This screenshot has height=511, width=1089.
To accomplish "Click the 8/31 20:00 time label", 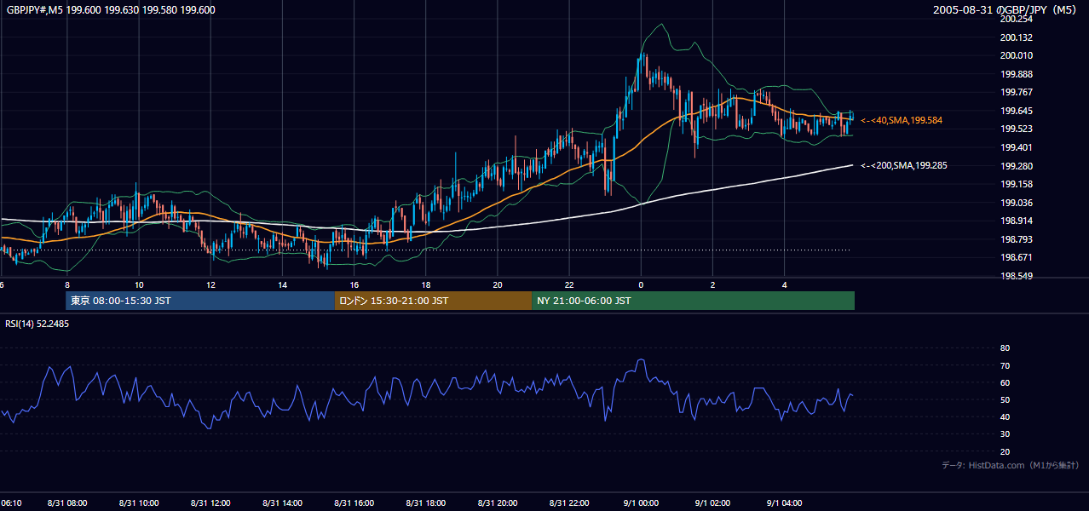I will 498,503.
